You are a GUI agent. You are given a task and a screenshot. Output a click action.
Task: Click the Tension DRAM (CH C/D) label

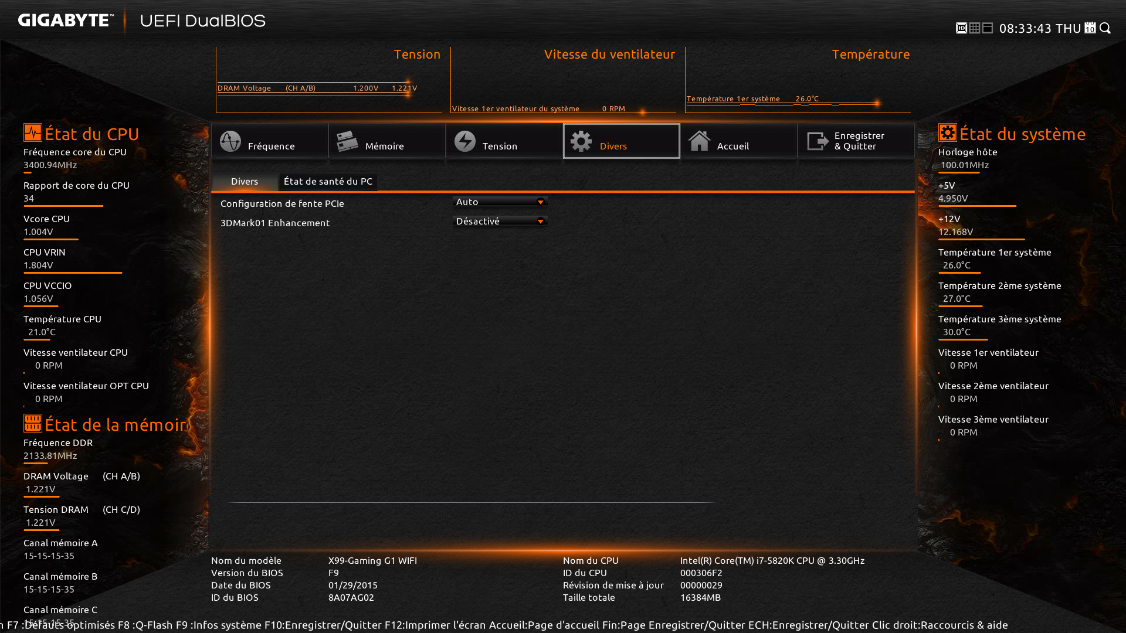click(82, 509)
